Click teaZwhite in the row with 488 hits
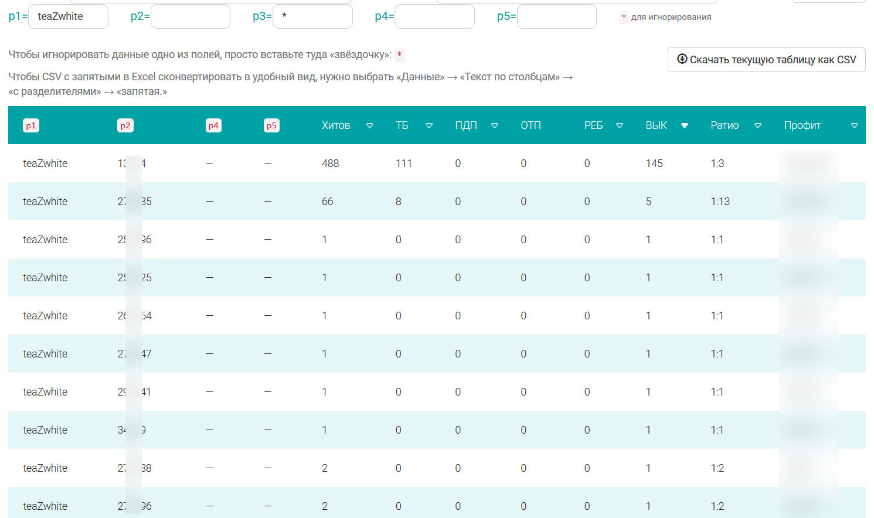 [x=45, y=163]
